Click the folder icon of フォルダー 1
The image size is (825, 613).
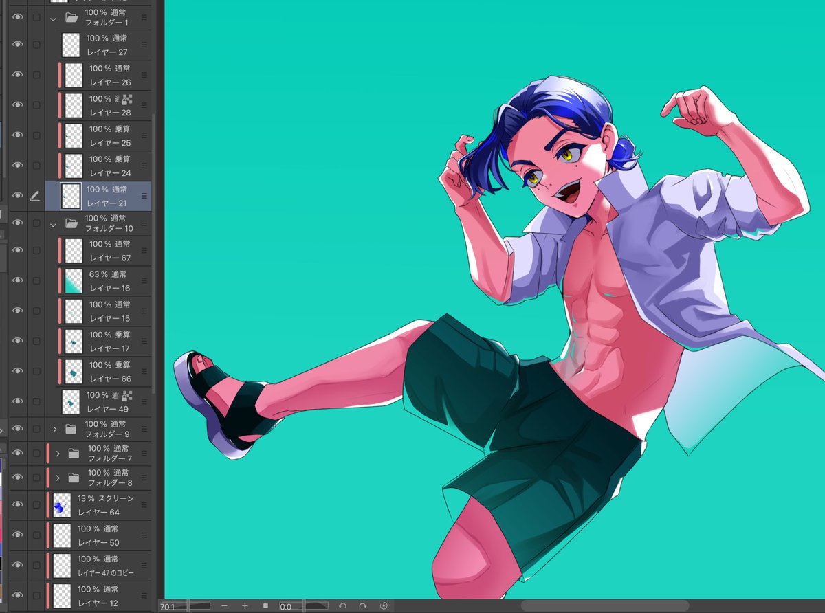[x=71, y=18]
